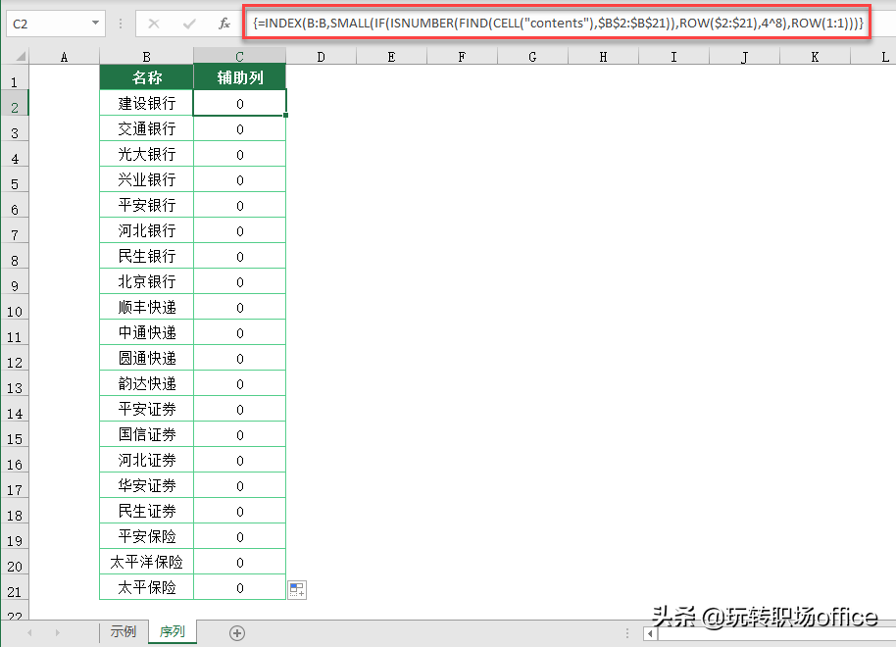The image size is (896, 647).
Task: Select the 序列 sheet tab
Action: 172,631
